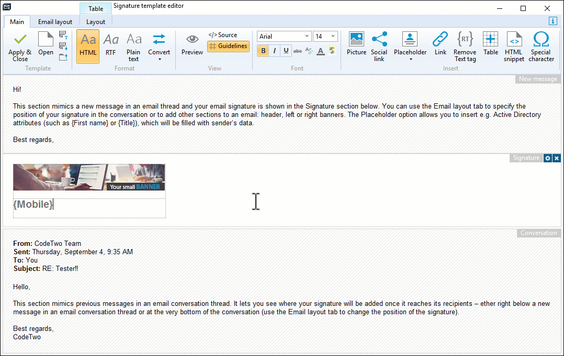This screenshot has width=564, height=356.
Task: Click the New message section label
Action: [538, 79]
